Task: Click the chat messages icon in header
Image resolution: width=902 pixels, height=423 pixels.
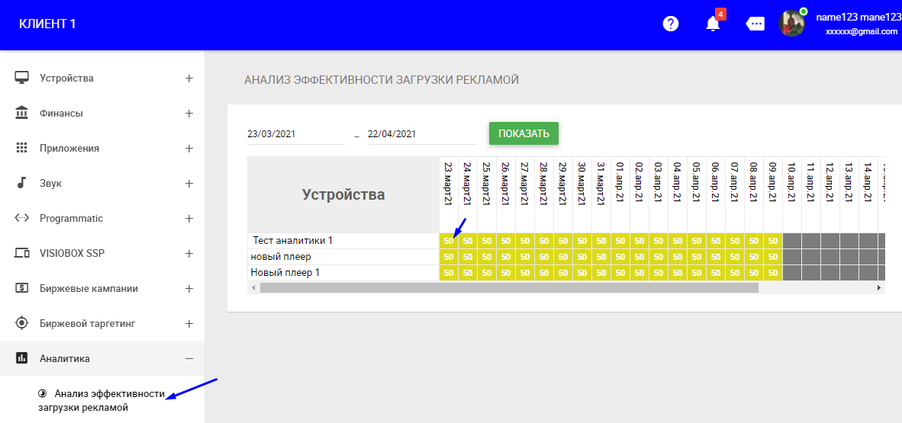Action: click(x=755, y=24)
